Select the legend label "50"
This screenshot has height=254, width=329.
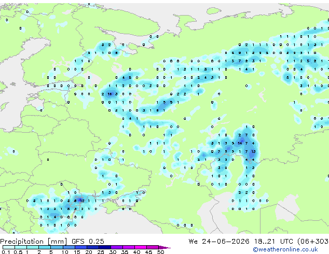pos(160,252)
